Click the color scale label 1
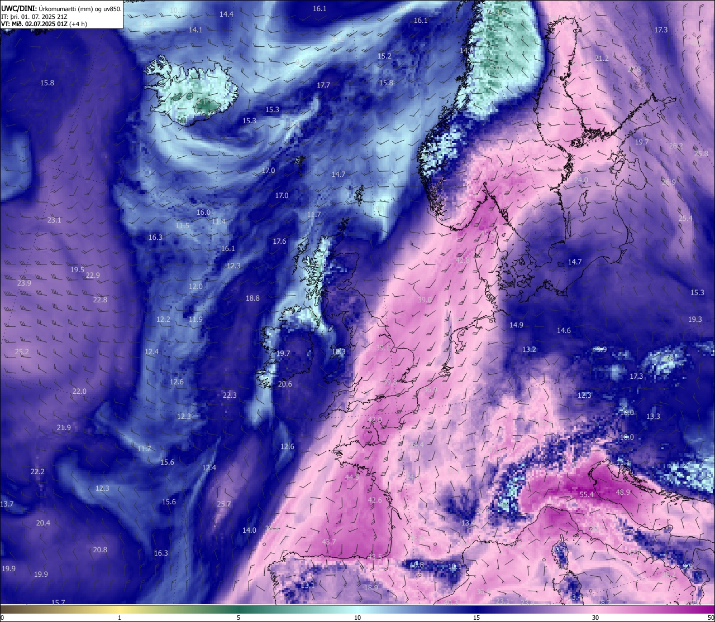The width and height of the screenshot is (715, 622). click(120, 618)
